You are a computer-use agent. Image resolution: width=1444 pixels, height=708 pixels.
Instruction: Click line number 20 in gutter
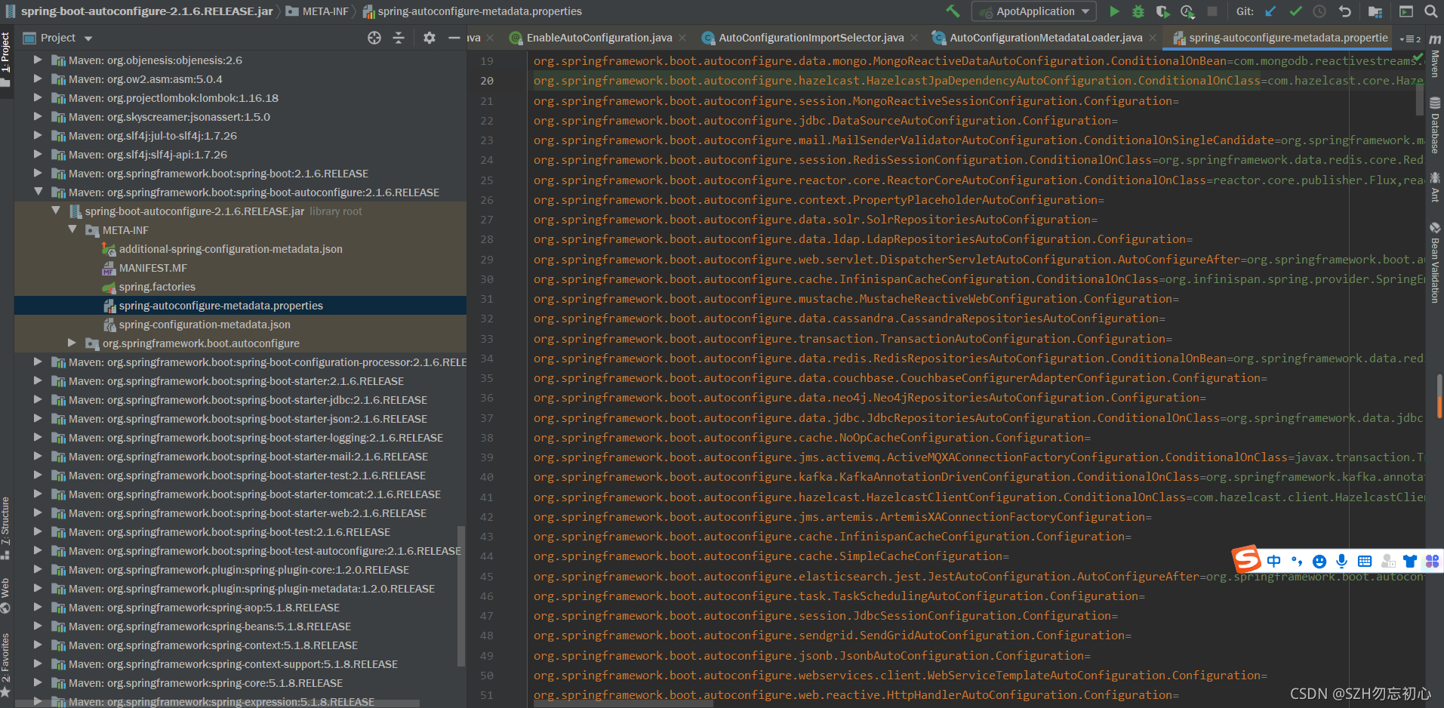pyautogui.click(x=487, y=81)
